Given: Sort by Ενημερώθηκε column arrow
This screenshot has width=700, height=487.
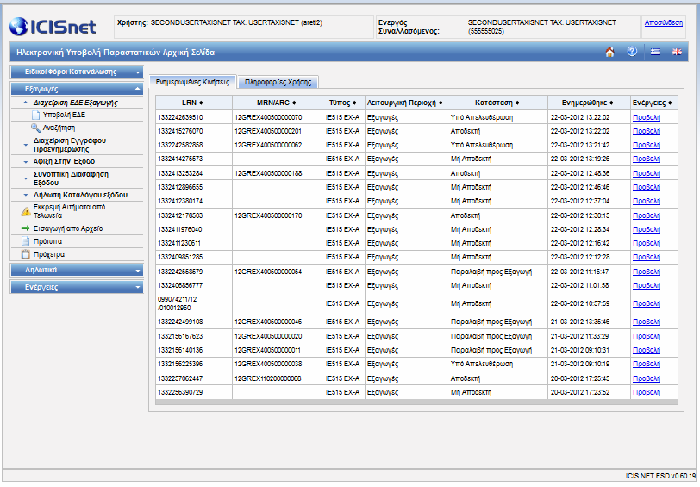Looking at the screenshot, I should coord(611,103).
